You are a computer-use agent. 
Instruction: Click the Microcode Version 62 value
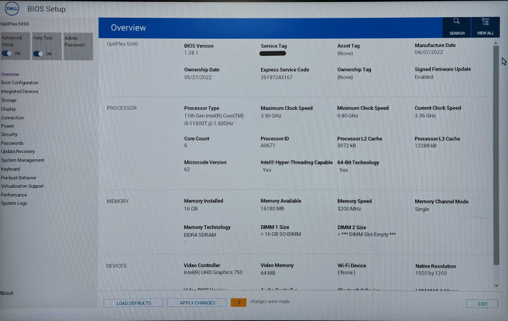click(187, 169)
